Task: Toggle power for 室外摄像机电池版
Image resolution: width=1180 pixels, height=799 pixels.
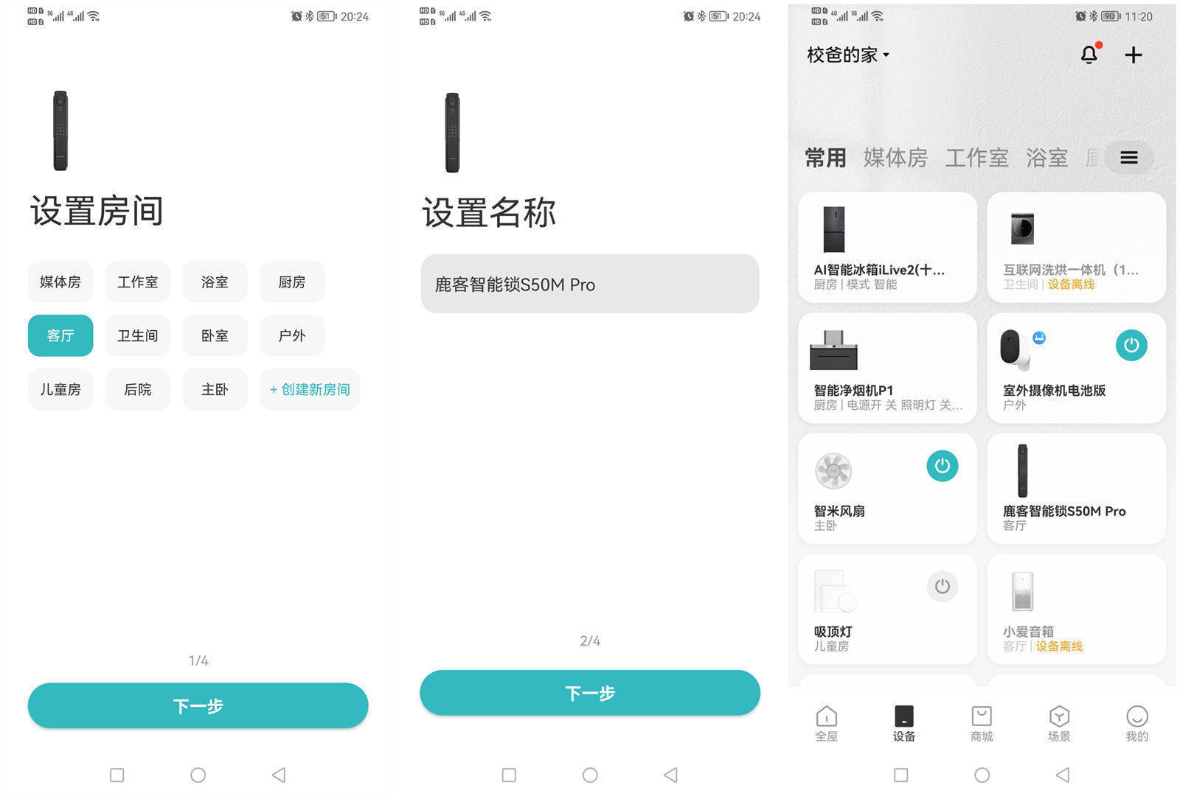Action: (x=1131, y=345)
